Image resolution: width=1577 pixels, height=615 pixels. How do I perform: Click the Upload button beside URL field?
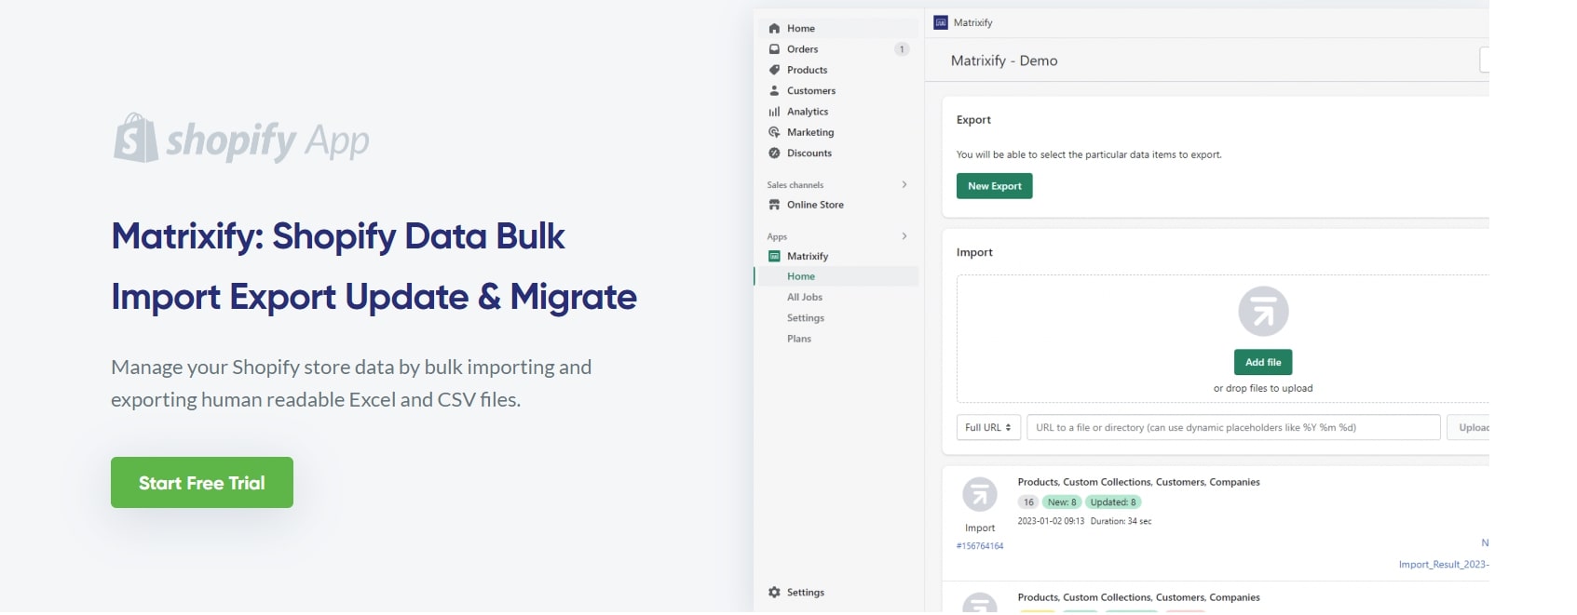(x=1469, y=427)
